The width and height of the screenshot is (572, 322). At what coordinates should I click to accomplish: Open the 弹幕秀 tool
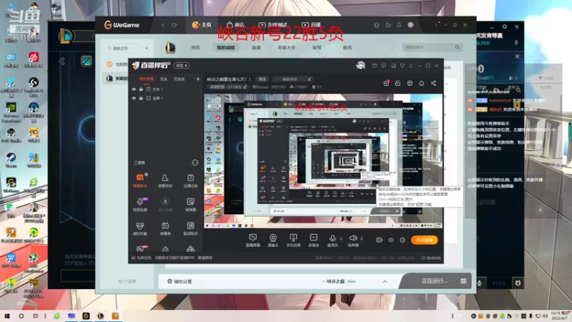tap(165, 228)
